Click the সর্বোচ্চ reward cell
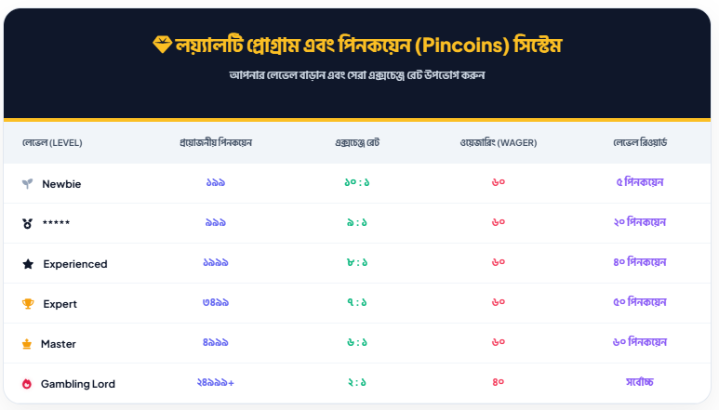 [x=640, y=383]
